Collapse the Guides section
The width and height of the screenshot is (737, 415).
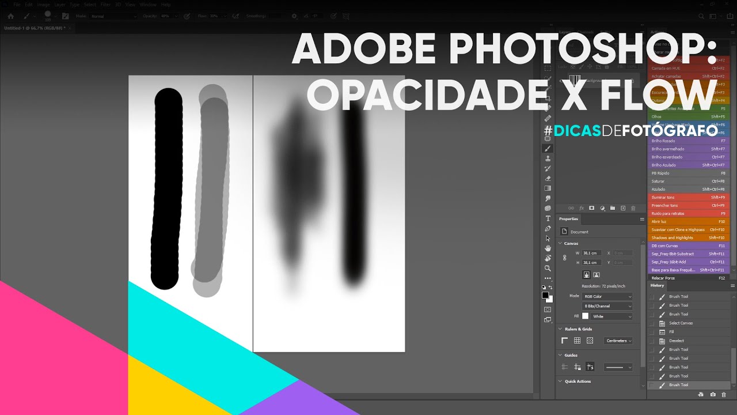click(560, 355)
